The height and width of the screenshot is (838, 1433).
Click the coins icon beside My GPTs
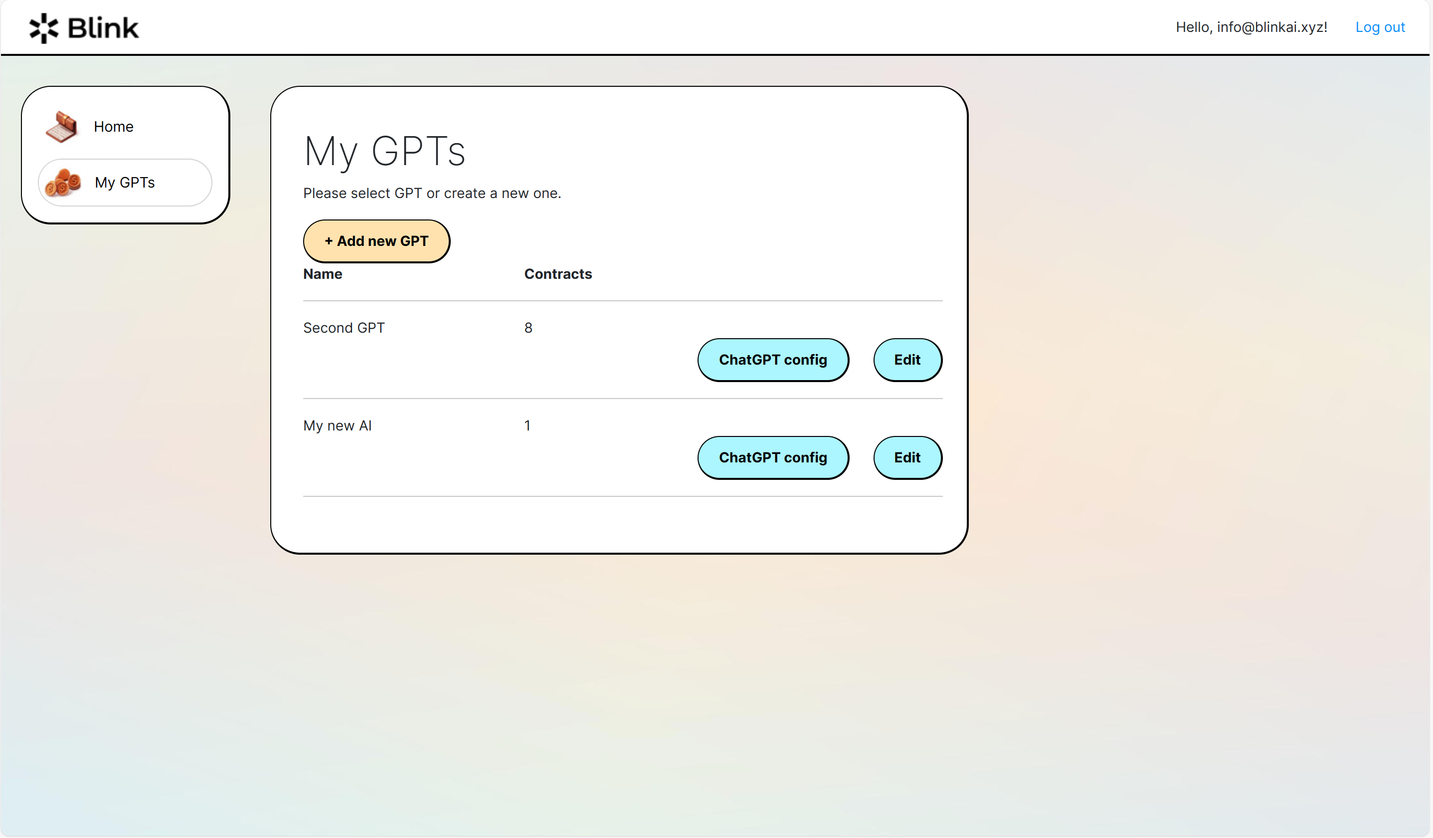63,183
